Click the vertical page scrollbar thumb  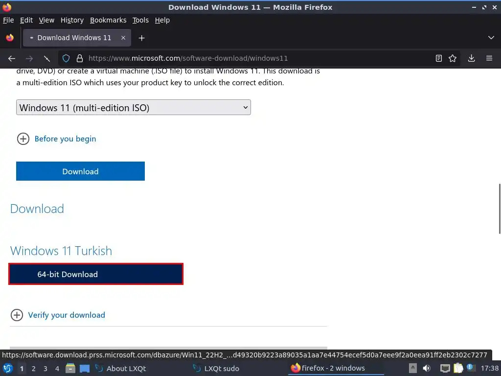tap(500, 209)
